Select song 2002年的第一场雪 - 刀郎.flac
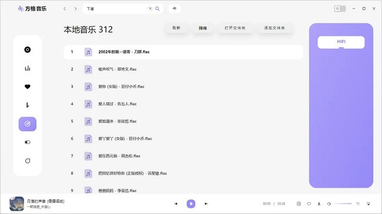382x214 pixels. click(x=183, y=52)
